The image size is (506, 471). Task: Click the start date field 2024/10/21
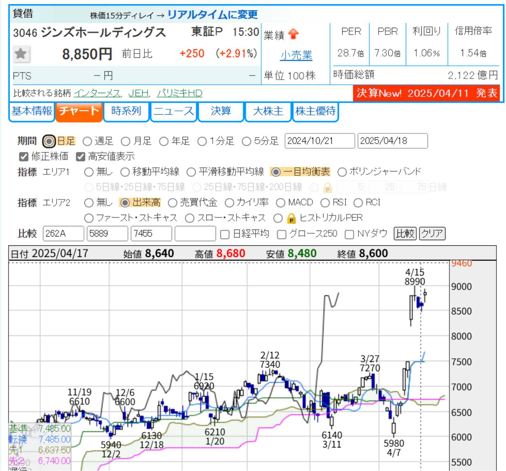[x=319, y=141]
